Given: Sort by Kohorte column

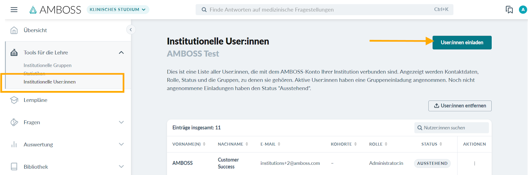Looking at the screenshot, I should point(344,144).
